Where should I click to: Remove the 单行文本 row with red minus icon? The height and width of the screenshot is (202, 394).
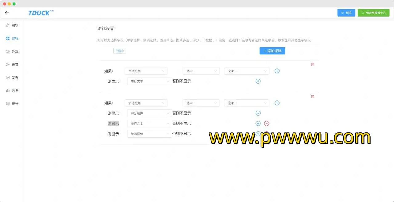[x=267, y=124]
